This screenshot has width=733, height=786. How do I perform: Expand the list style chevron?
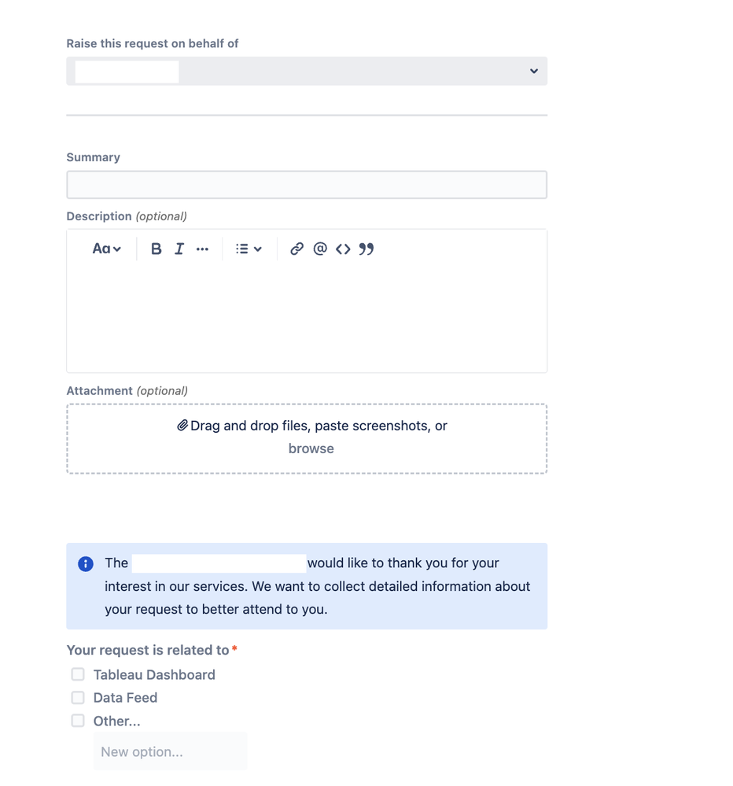[x=259, y=249]
